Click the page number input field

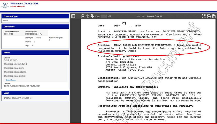pos(104,16)
